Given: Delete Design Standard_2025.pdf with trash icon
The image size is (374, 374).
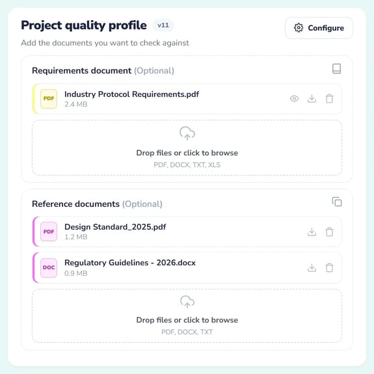Looking at the screenshot, I should coord(329,232).
